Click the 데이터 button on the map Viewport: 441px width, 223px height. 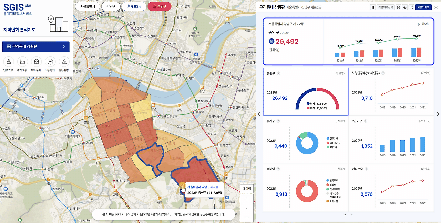[x=247, y=189]
